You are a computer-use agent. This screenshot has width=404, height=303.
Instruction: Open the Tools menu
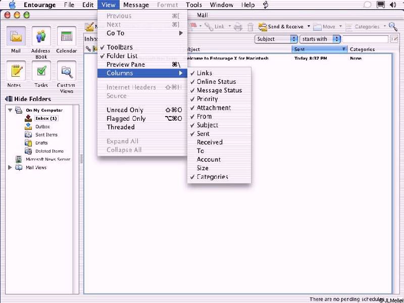coord(194,5)
